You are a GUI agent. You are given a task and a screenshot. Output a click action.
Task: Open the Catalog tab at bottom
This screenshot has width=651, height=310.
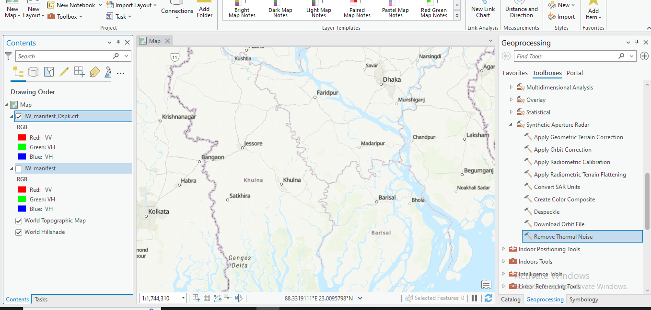(x=510, y=299)
